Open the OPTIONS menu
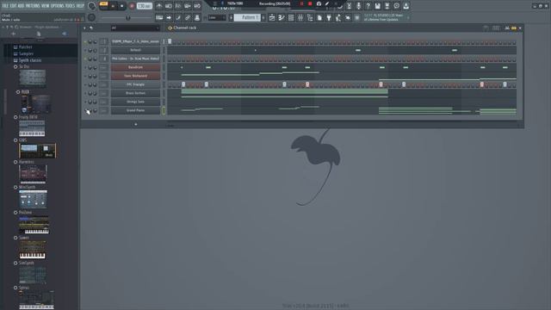 pyautogui.click(x=58, y=6)
